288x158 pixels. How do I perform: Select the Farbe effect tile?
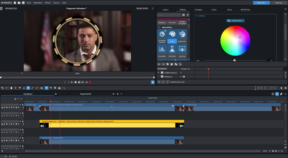172,36
